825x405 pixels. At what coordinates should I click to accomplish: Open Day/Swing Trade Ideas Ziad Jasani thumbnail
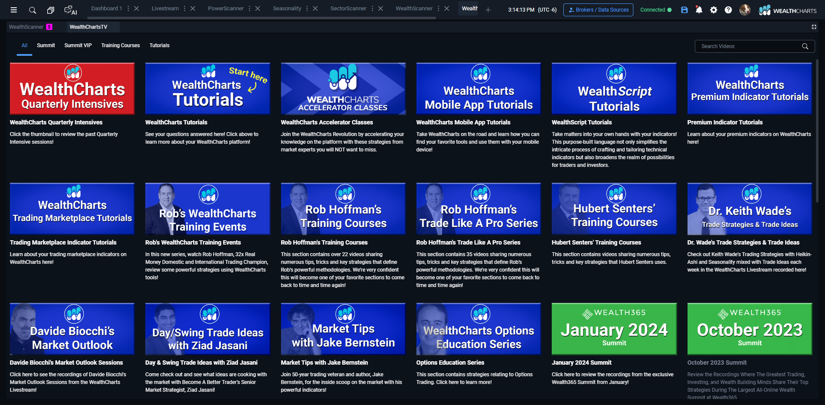208,329
